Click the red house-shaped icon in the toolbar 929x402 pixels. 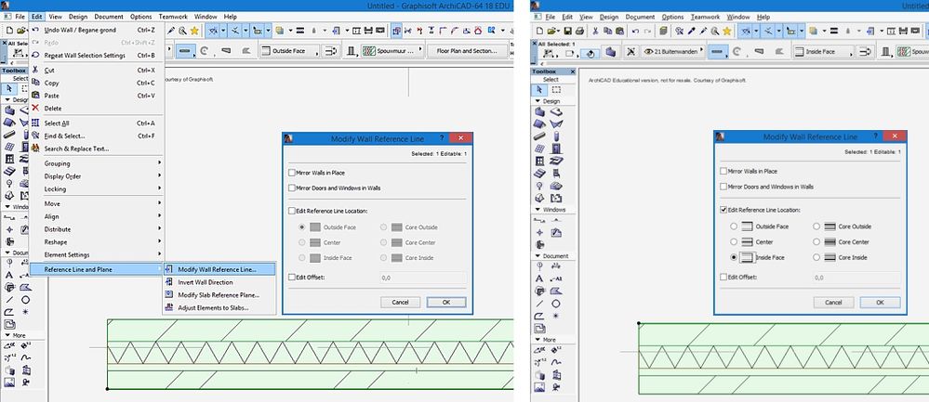[x=478, y=31]
